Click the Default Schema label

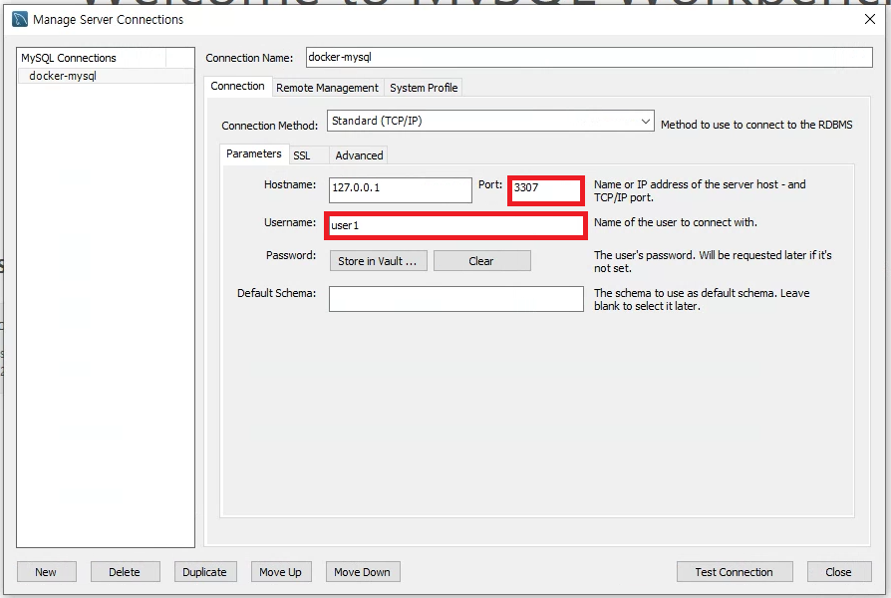pos(276,293)
